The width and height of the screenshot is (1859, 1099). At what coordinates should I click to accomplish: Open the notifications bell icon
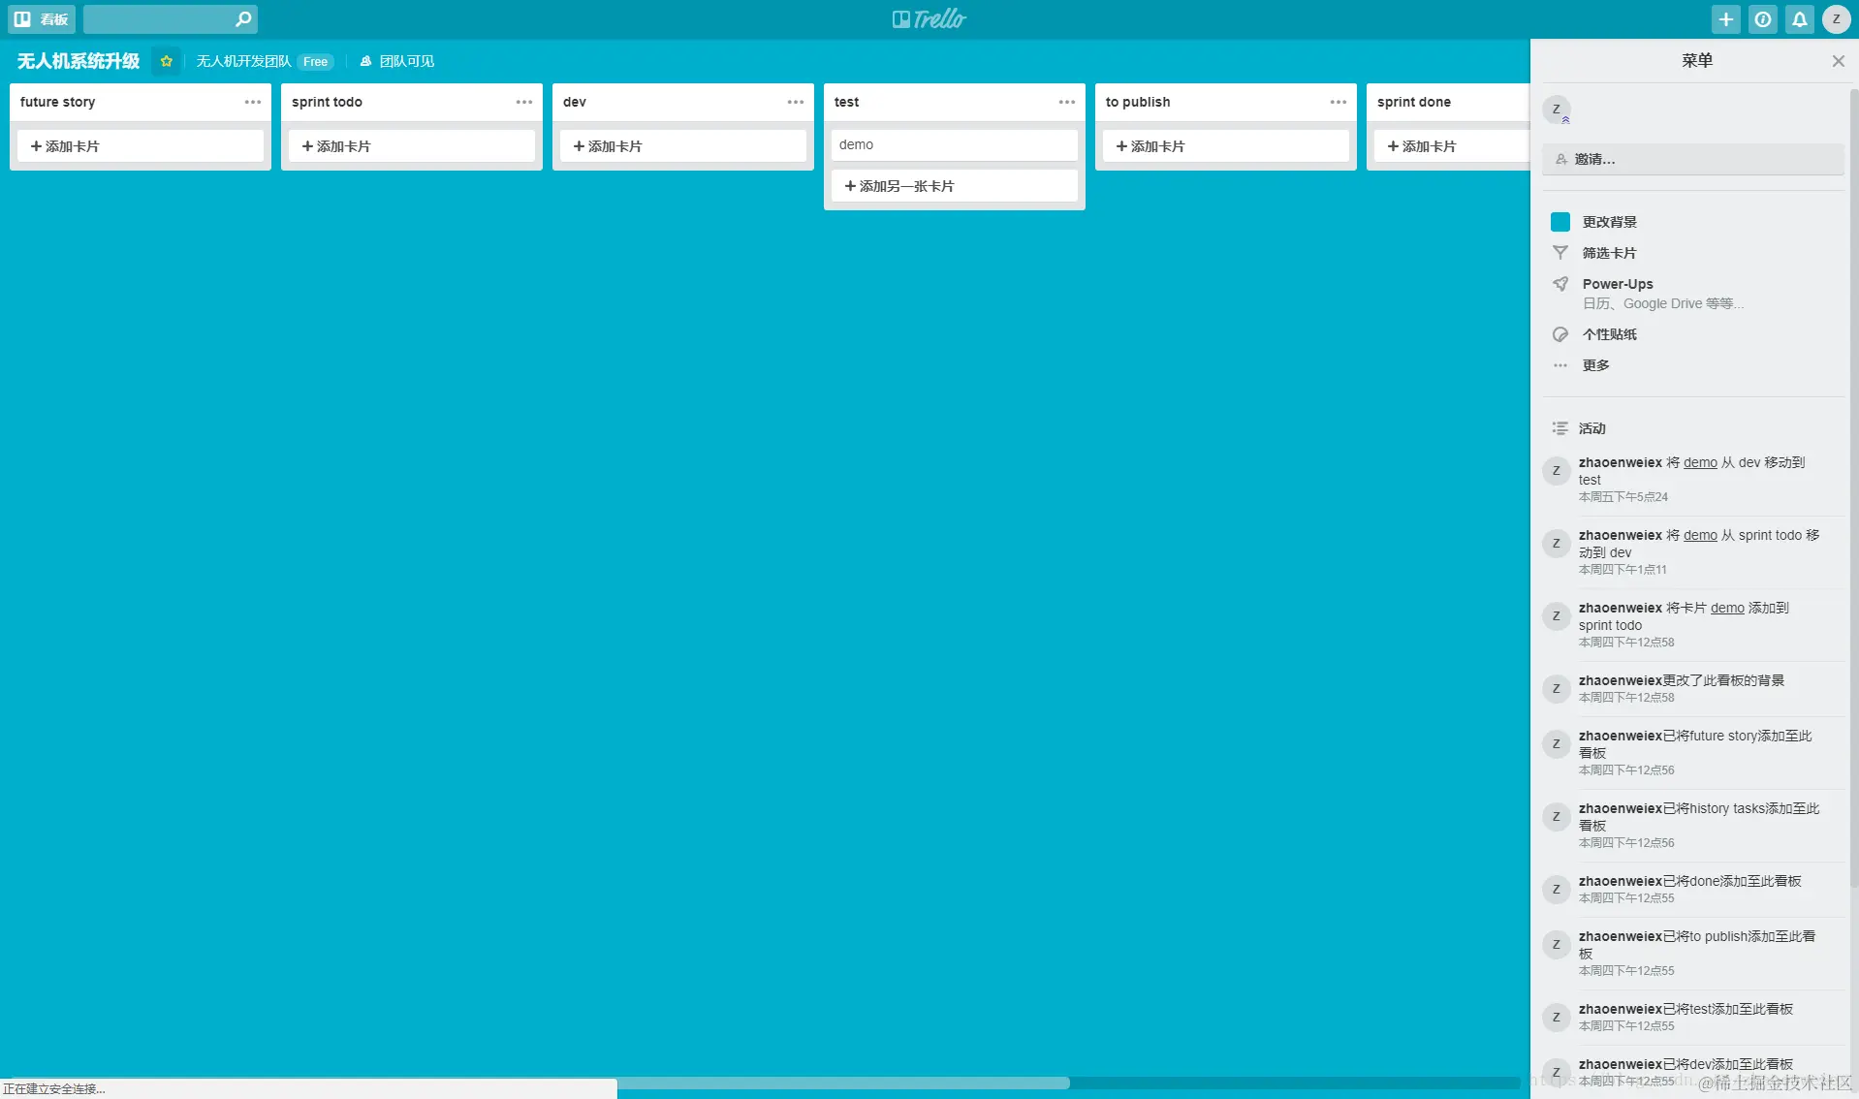(x=1800, y=19)
